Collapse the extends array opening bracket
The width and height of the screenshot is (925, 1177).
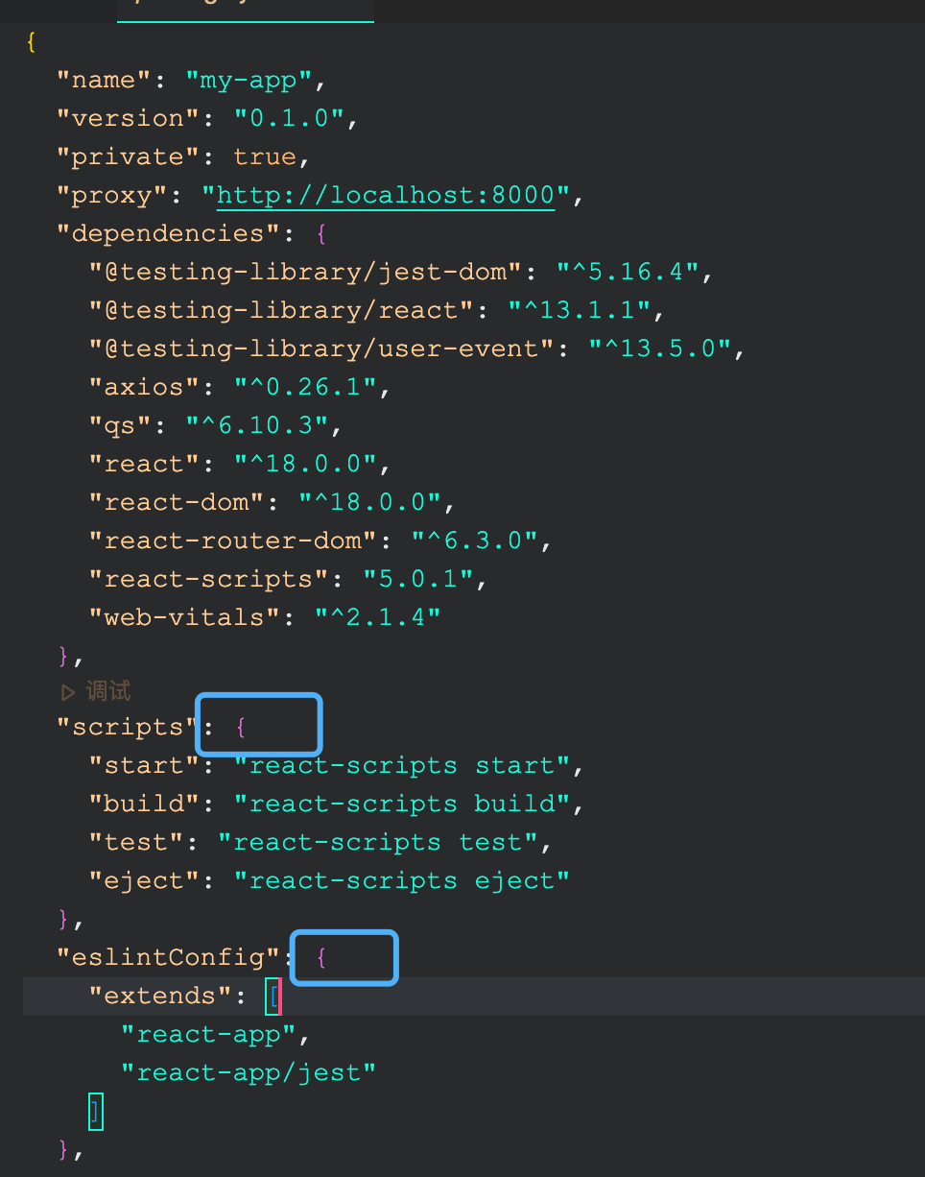tap(274, 996)
